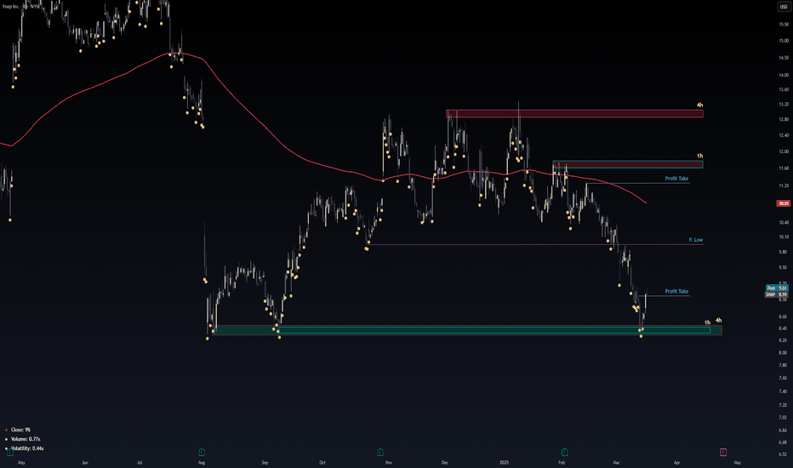Click the Mar label on the time axis
The width and height of the screenshot is (793, 468).
click(617, 462)
